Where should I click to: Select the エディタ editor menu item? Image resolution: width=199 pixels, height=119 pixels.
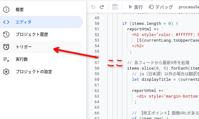[x=41, y=22]
